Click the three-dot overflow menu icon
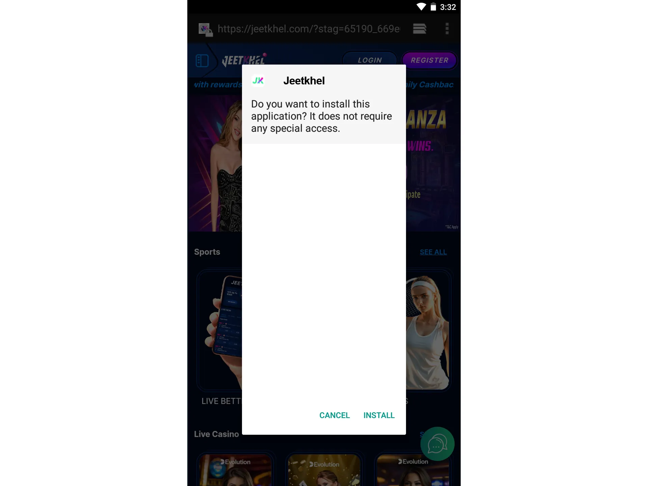The image size is (648, 486). point(447,29)
